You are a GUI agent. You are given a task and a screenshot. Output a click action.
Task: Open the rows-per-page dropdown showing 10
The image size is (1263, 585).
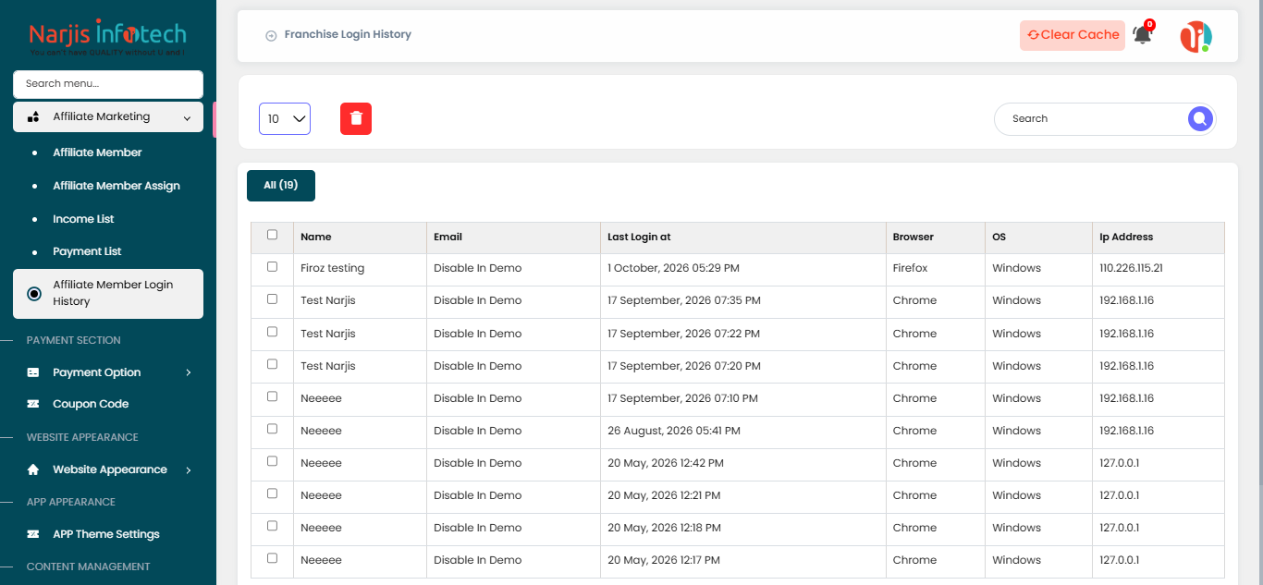(x=285, y=118)
